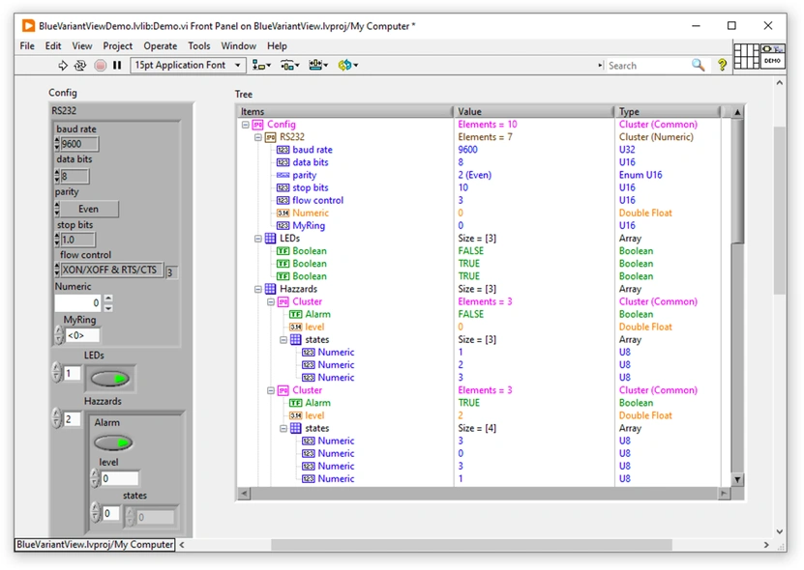The image size is (804, 570).
Task: Click the Pause execution icon
Action: coord(118,65)
